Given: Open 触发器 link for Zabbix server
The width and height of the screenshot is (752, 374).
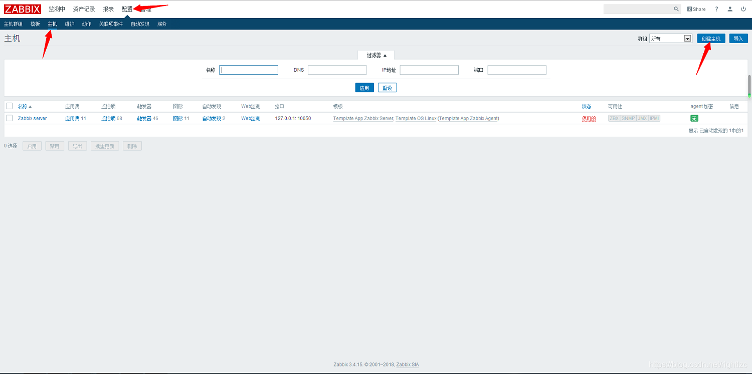Looking at the screenshot, I should click(144, 119).
